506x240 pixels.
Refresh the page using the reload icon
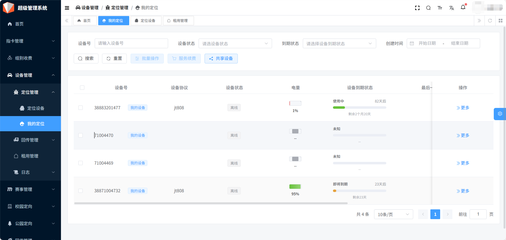[490, 21]
